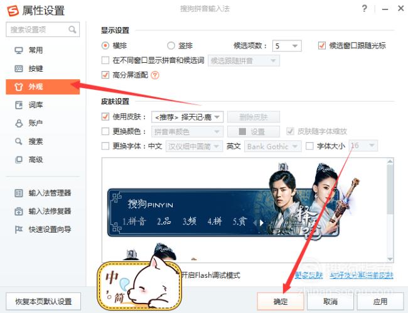This screenshot has width=408, height=313.
Task: Open the 账户 account icon
Action: (18, 123)
